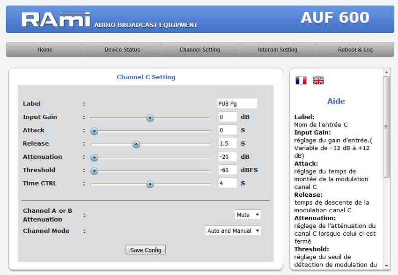Click the Threshold slider handle
Viewport: 398px width, 275px height.
point(94,171)
